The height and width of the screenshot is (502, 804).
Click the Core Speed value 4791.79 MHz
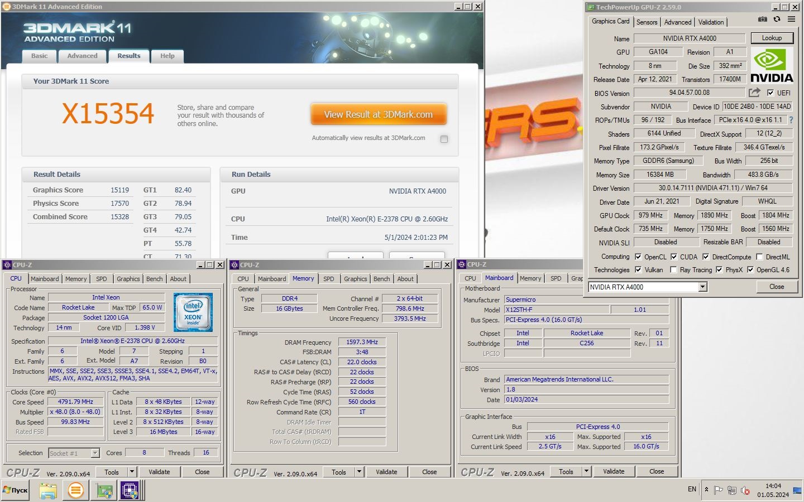[75, 402]
